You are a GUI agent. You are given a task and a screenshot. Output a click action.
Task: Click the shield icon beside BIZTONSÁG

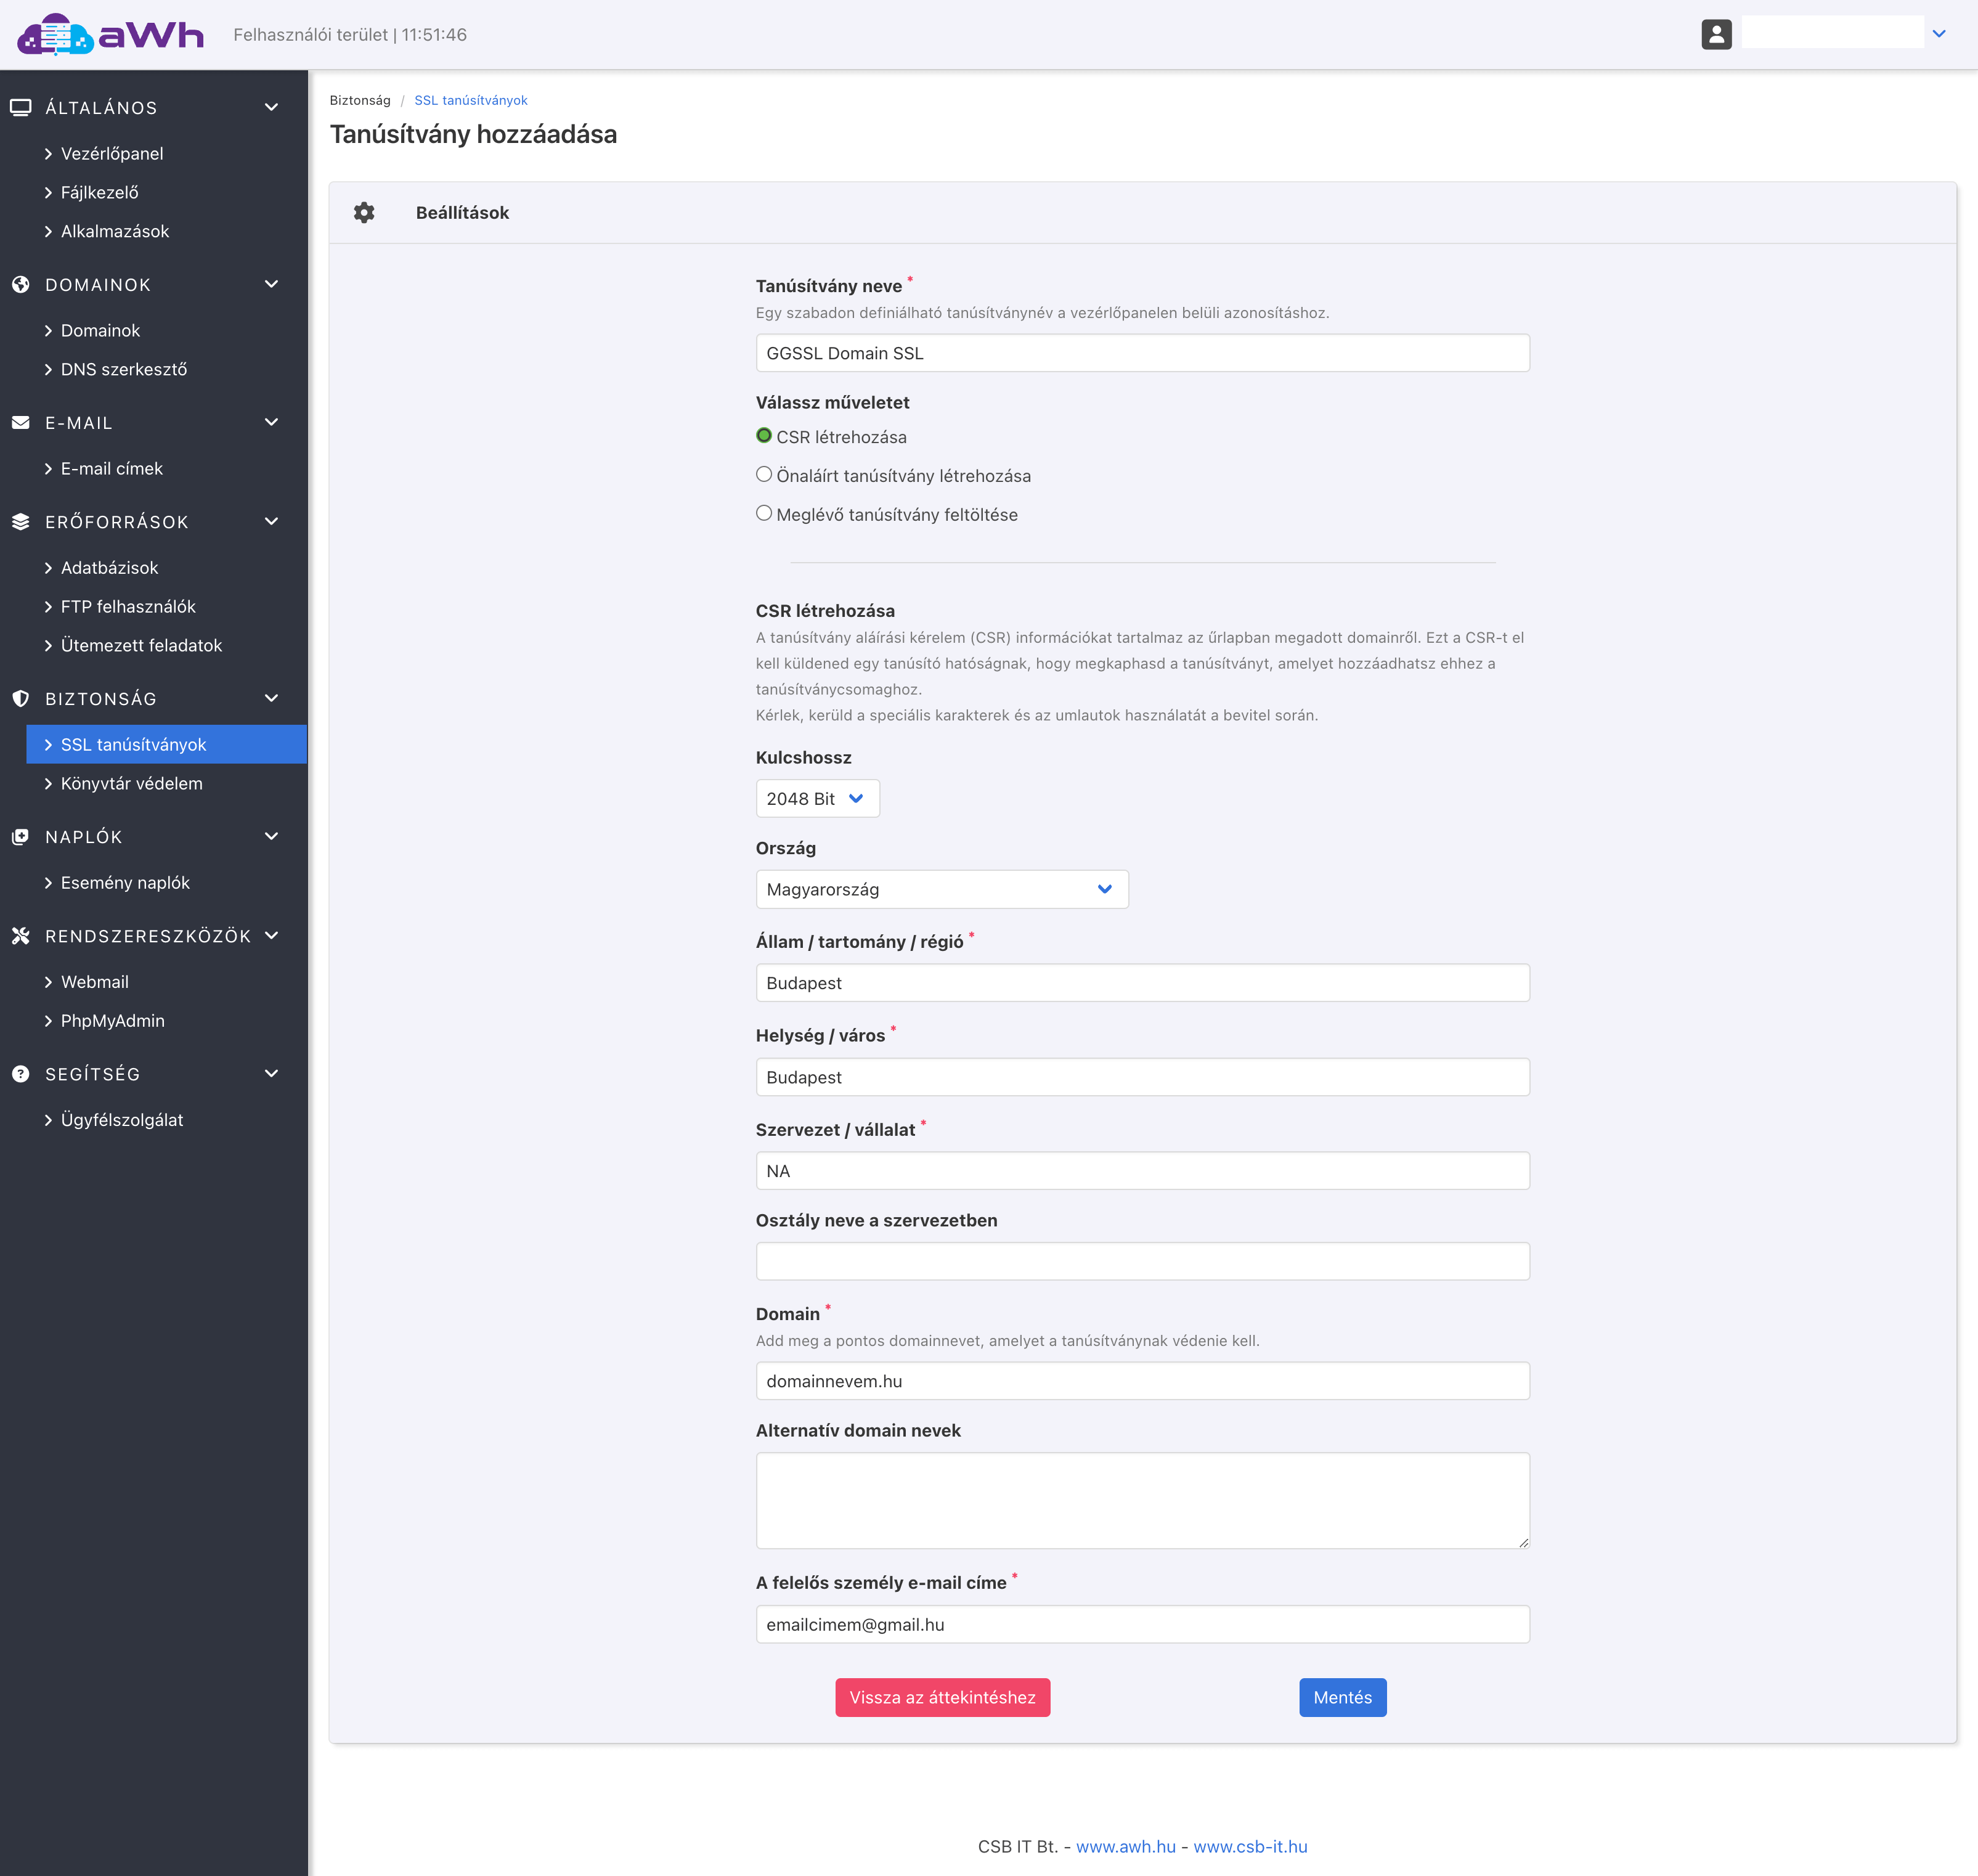(20, 699)
